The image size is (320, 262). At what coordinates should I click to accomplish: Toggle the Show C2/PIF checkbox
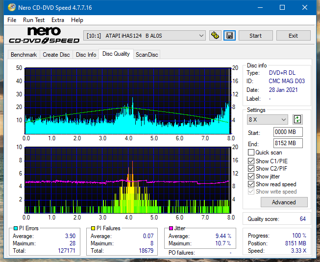pos(251,169)
